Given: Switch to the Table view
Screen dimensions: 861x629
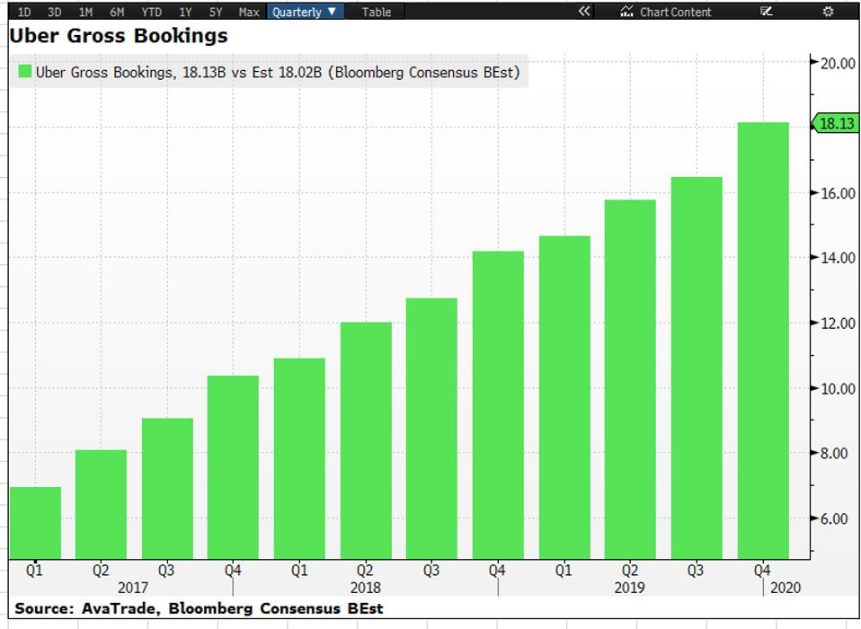Looking at the screenshot, I should (x=377, y=12).
